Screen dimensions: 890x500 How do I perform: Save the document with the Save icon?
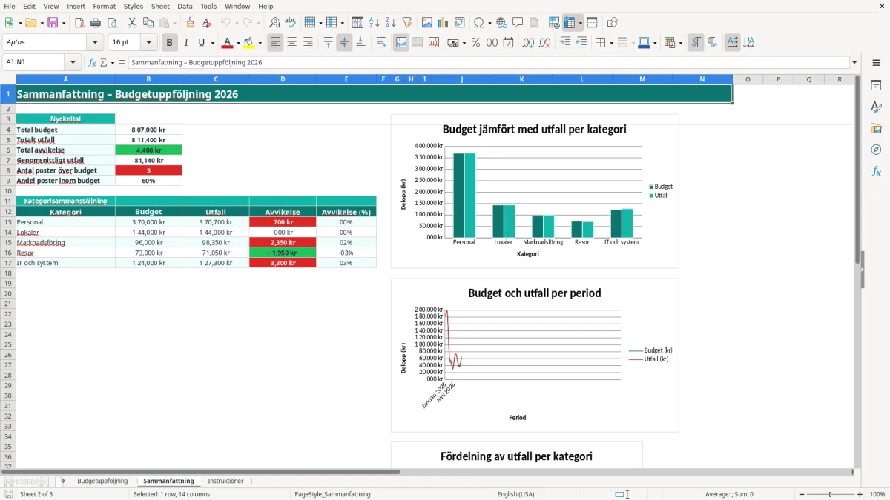(x=53, y=23)
